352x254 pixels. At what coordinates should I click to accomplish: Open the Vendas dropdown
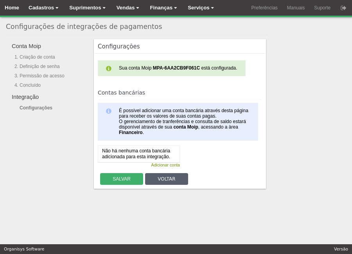[x=128, y=8]
